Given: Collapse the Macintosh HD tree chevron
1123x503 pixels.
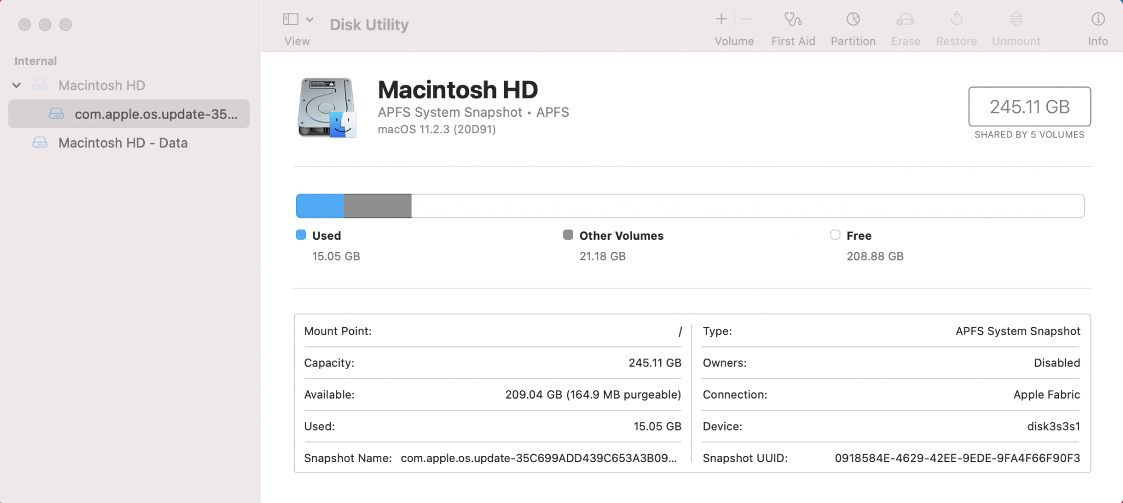Looking at the screenshot, I should [17, 85].
